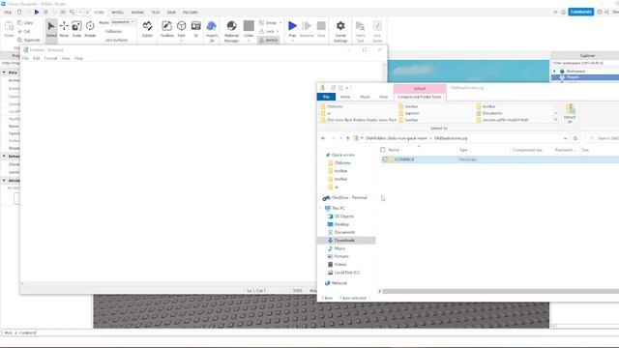The height and width of the screenshot is (348, 619).
Task: Open the MODEL ribbon tab
Action: click(118, 13)
